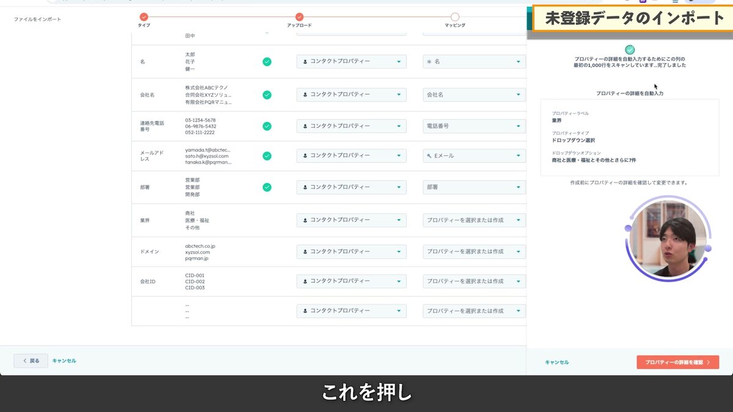Click キャンセル in the right-side panel
This screenshot has width=733, height=412.
click(x=556, y=361)
